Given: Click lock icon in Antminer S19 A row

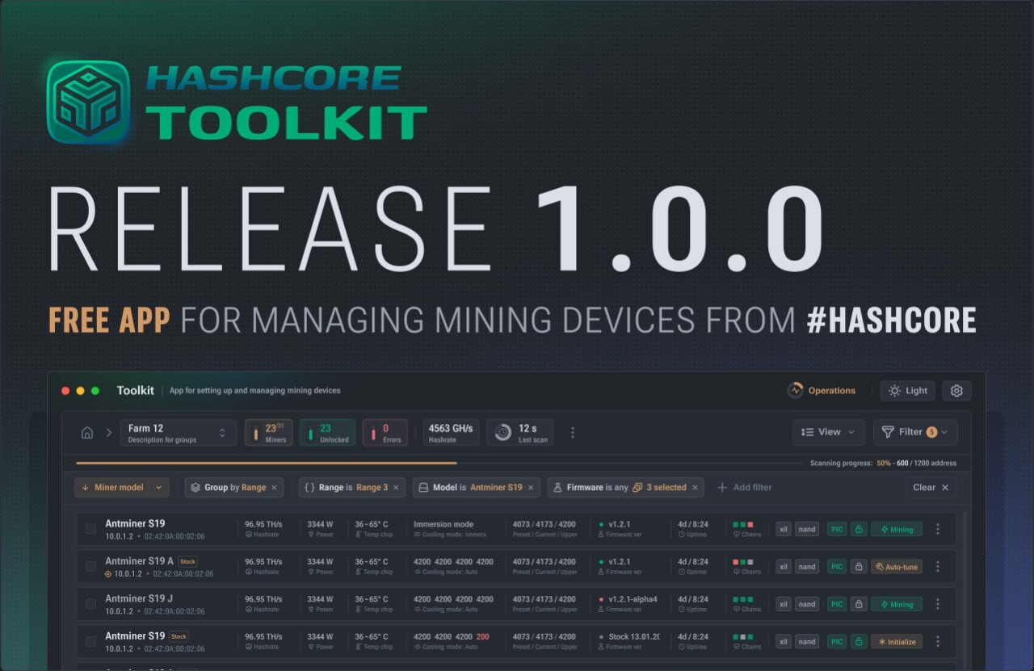Looking at the screenshot, I should (x=859, y=567).
